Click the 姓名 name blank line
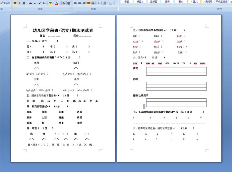 coord(54,36)
